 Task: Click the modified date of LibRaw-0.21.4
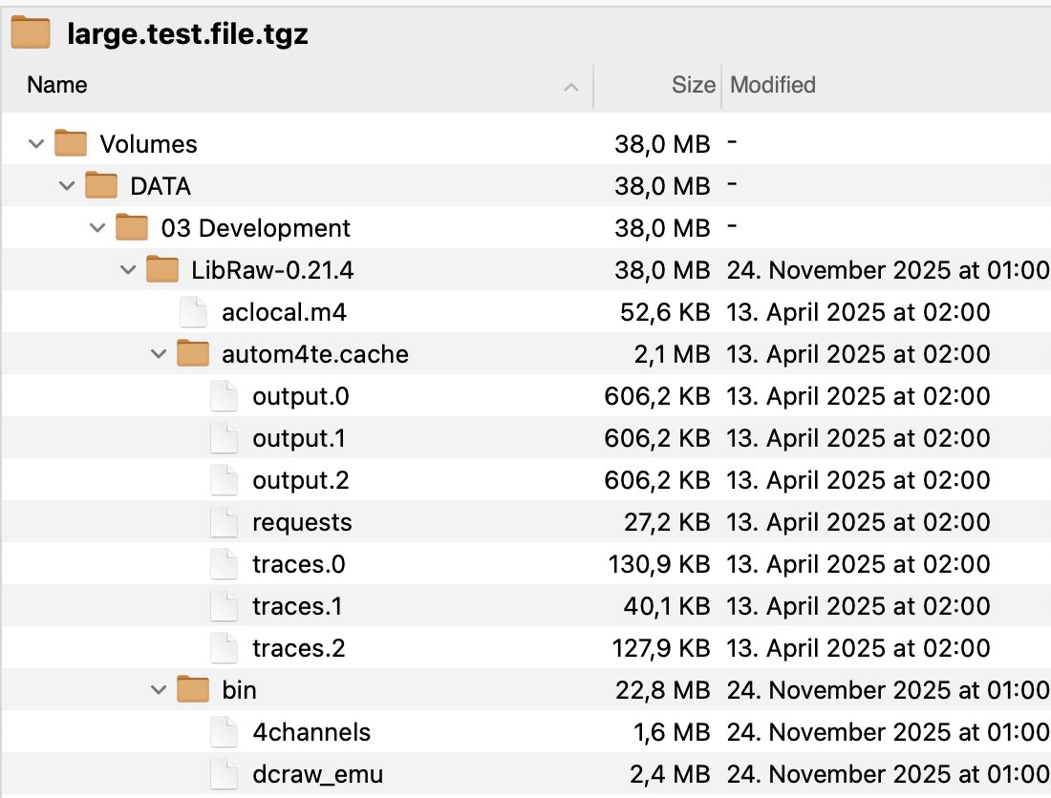point(889,270)
